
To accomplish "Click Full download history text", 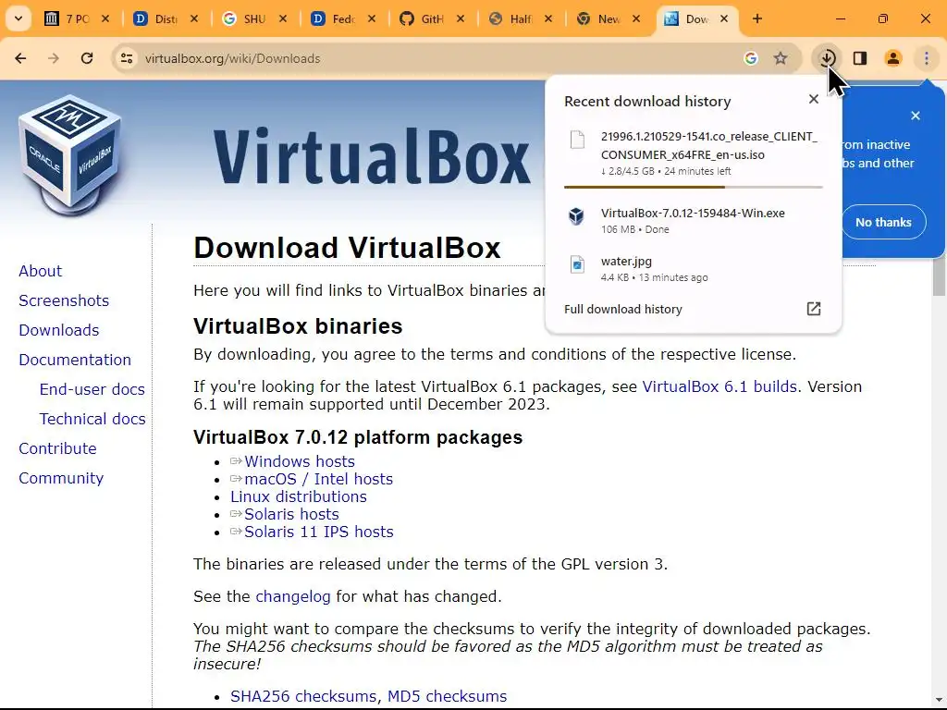I will point(622,309).
